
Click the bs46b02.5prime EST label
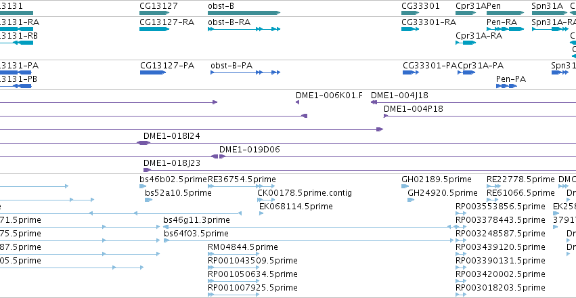[173, 179]
